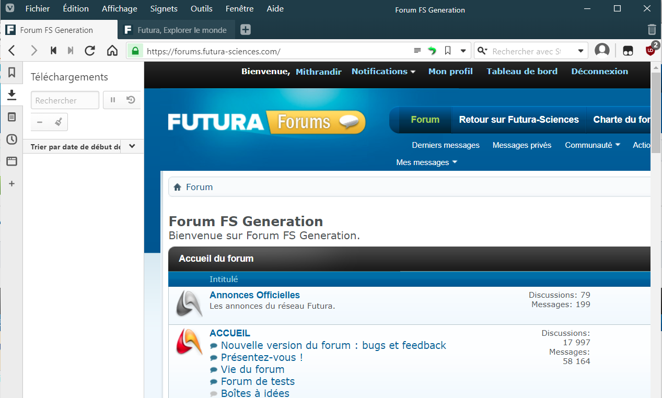Image resolution: width=662 pixels, height=398 pixels.
Task: Select the Downloads panel icon
Action: coord(11,95)
